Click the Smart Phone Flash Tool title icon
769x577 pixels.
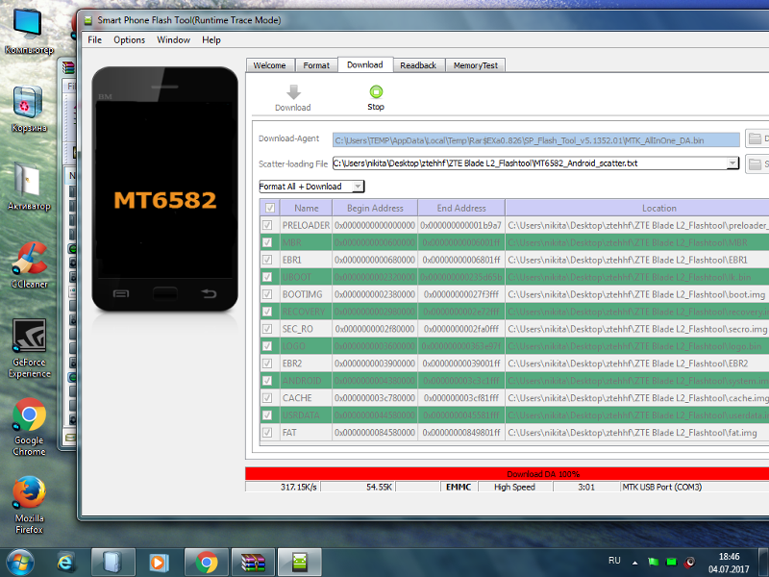click(x=88, y=20)
